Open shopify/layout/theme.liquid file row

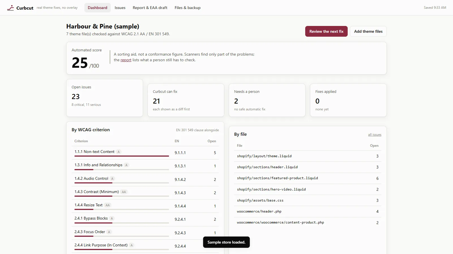coord(308,156)
